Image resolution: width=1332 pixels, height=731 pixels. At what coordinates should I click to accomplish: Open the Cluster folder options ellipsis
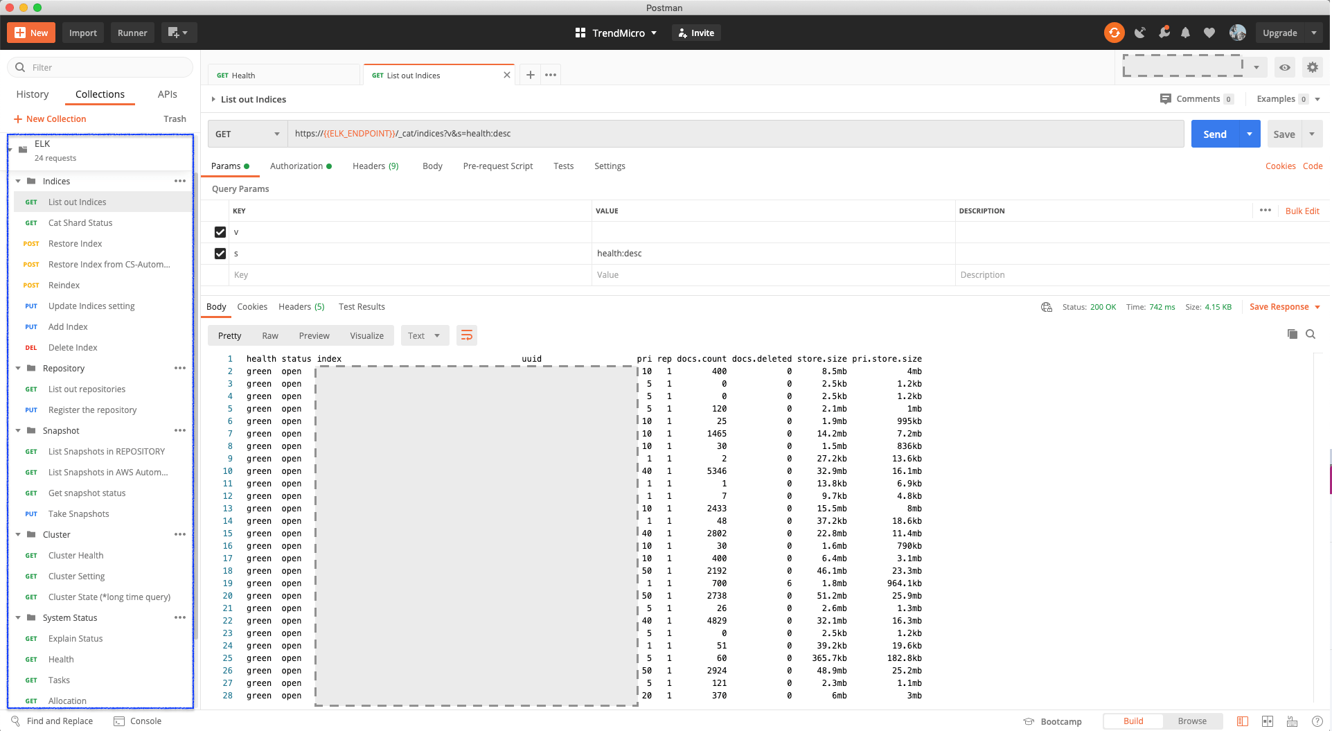[180, 534]
